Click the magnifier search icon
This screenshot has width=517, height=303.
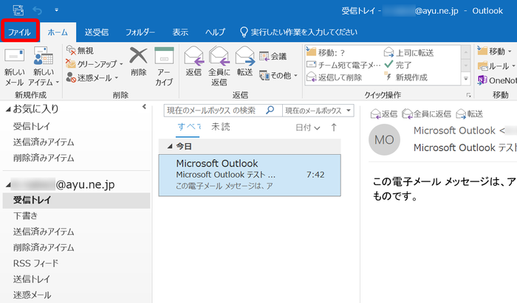(x=270, y=110)
